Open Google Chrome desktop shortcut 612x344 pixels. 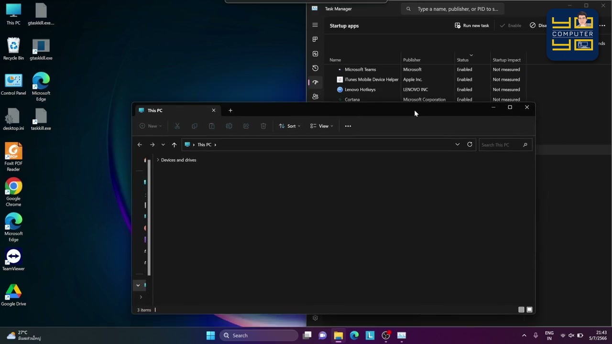tap(13, 193)
